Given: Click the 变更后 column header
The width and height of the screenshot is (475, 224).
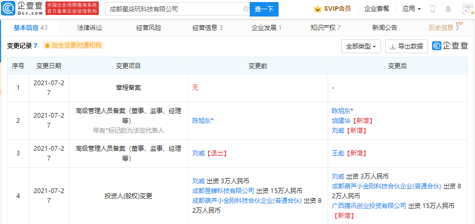Looking at the screenshot, I should click(x=397, y=66).
